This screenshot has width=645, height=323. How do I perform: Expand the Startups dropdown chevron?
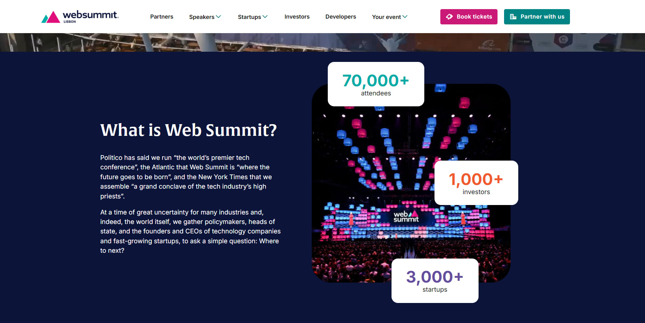point(265,17)
